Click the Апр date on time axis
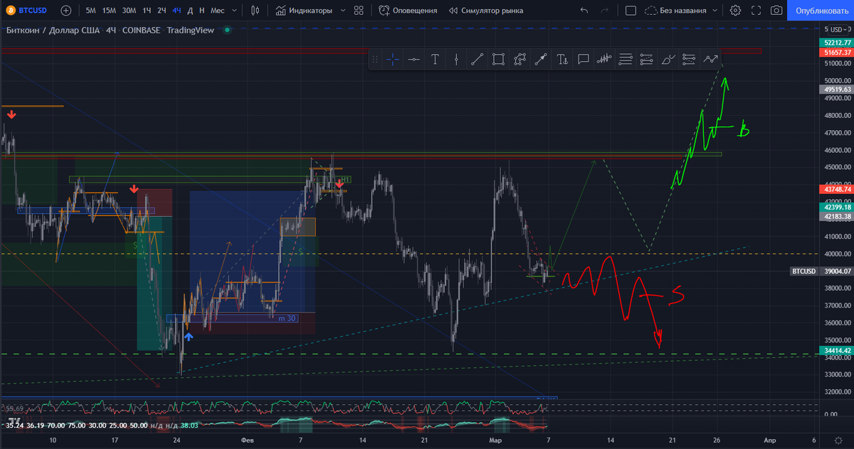 pos(771,440)
